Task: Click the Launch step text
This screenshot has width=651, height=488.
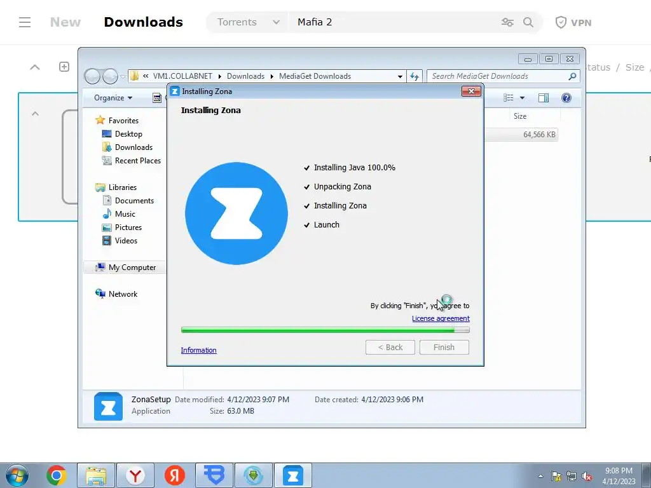Action: (326, 225)
